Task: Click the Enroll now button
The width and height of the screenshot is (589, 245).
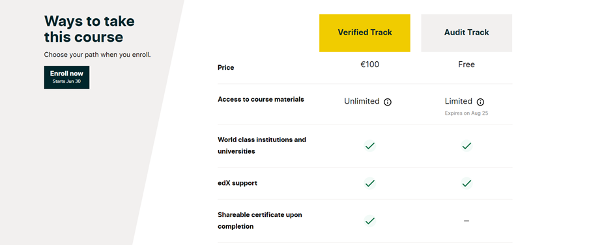Action: pos(66,78)
